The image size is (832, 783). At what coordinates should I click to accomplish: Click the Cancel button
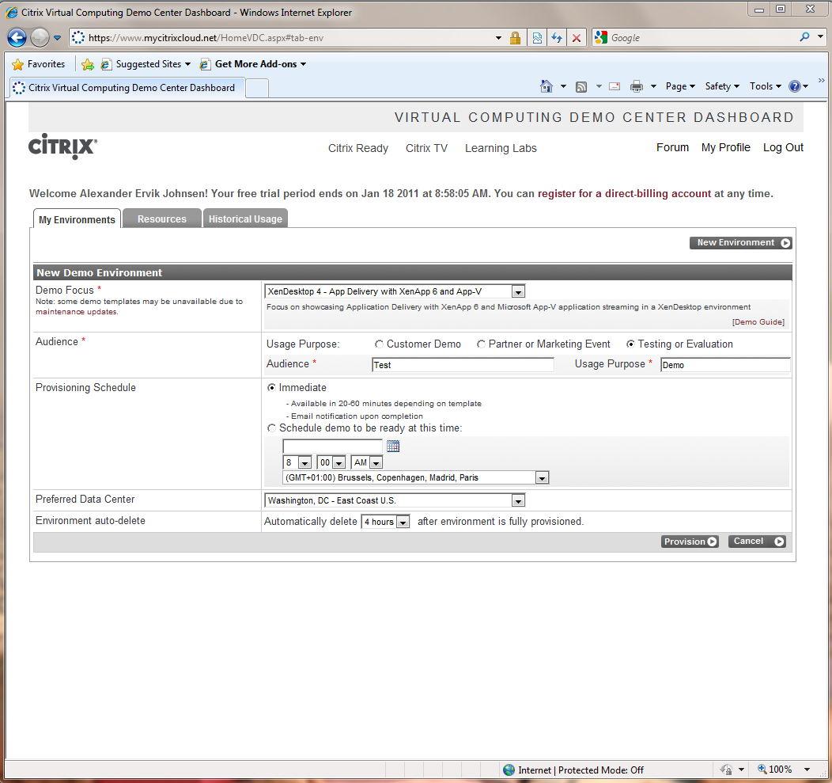tap(757, 542)
